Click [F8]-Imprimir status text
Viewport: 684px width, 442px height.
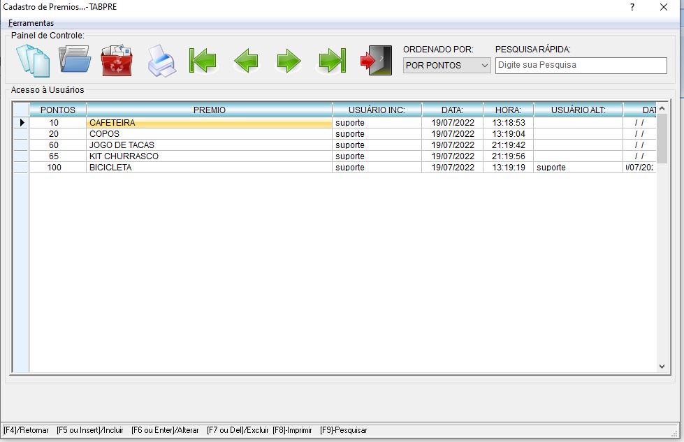pyautogui.click(x=292, y=430)
